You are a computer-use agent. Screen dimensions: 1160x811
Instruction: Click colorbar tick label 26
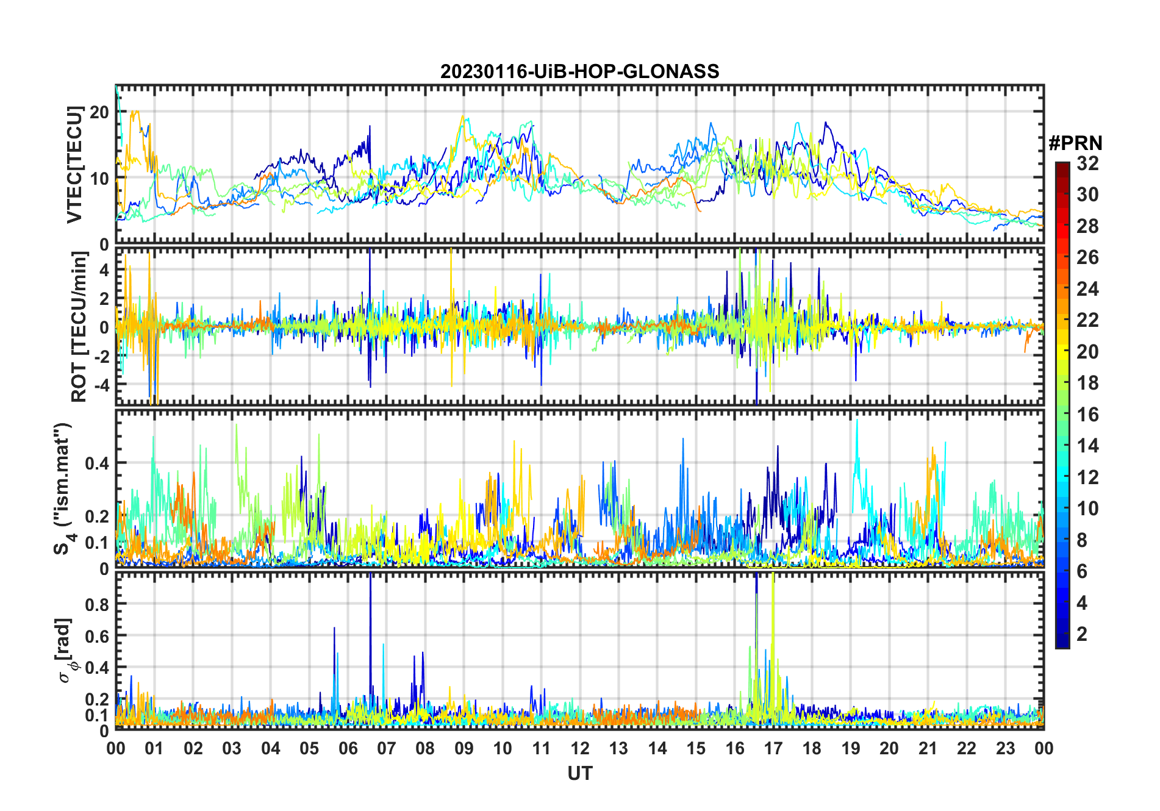coord(1087,257)
